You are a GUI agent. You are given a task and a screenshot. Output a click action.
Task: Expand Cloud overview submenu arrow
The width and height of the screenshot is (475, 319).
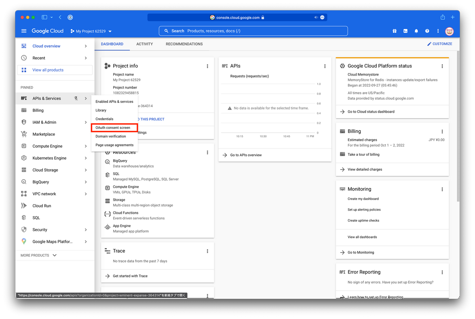pyautogui.click(x=86, y=46)
